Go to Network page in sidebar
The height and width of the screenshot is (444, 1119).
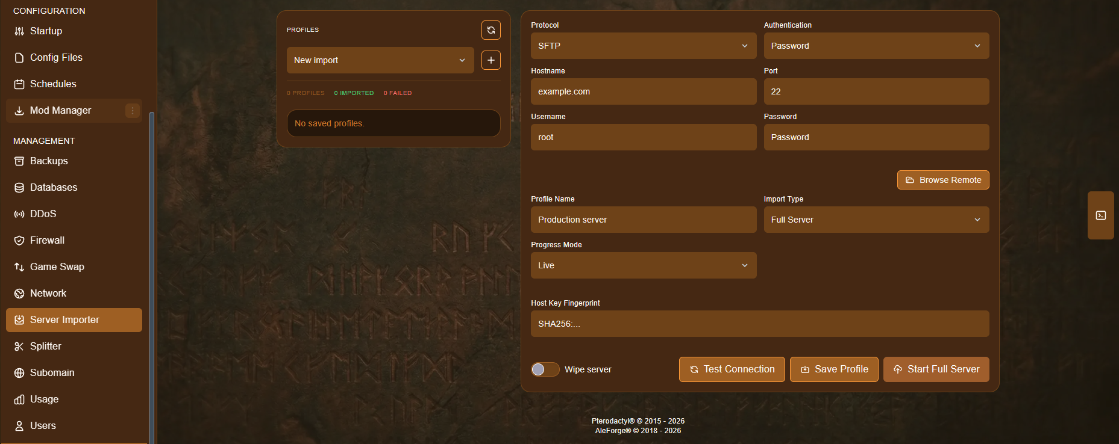74,294
